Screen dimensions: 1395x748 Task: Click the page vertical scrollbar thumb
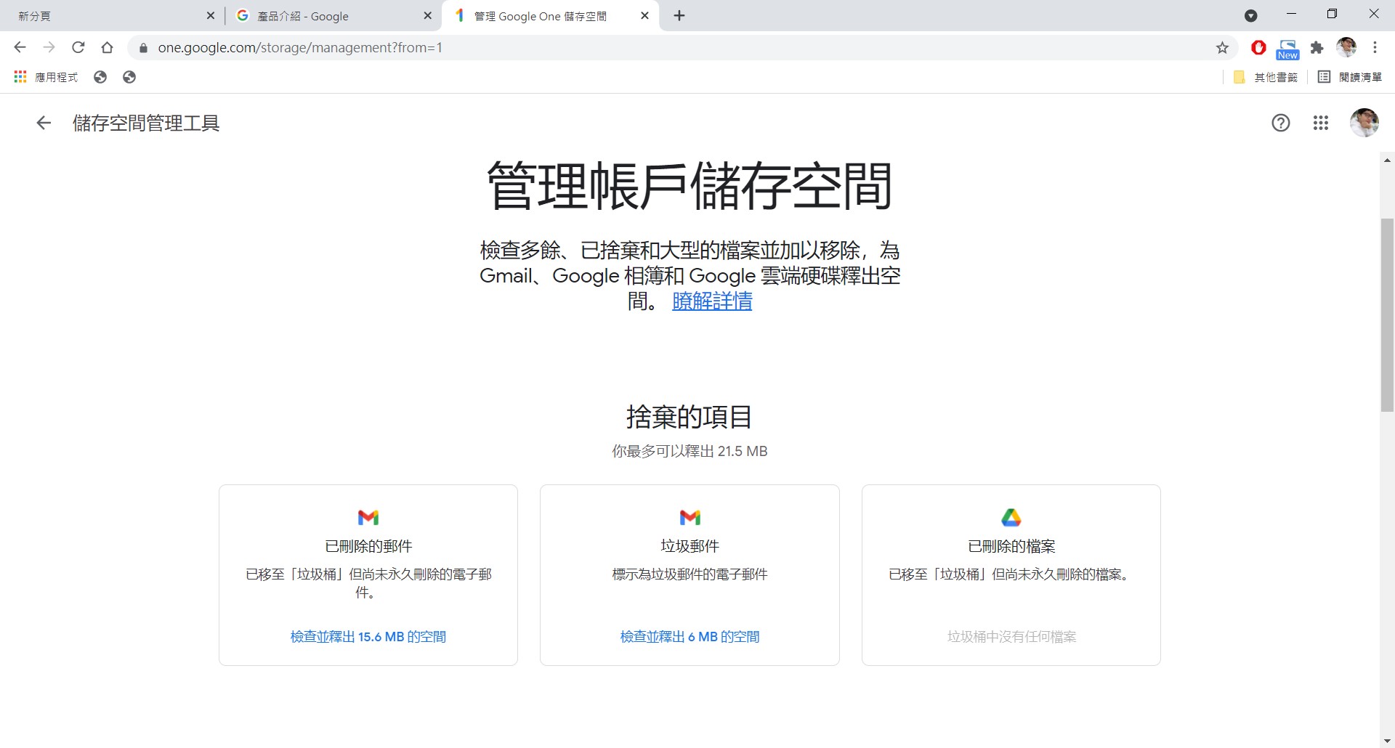pyautogui.click(x=1387, y=314)
